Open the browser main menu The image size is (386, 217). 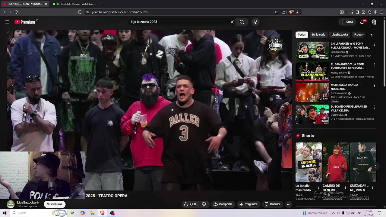[x=381, y=12]
